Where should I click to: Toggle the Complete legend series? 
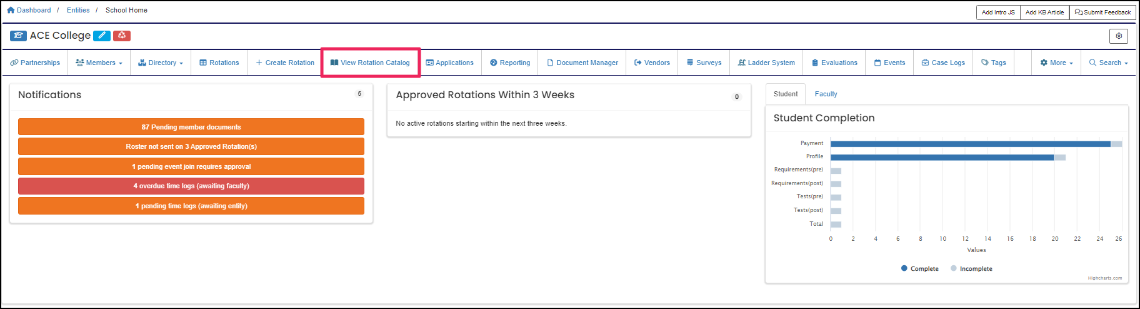(920, 268)
